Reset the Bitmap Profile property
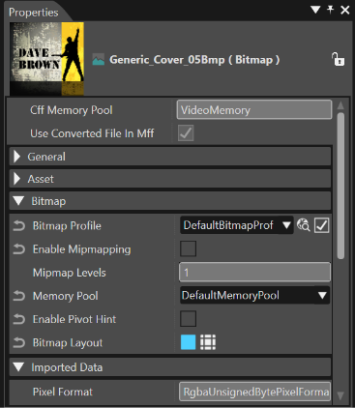 [x=19, y=226]
